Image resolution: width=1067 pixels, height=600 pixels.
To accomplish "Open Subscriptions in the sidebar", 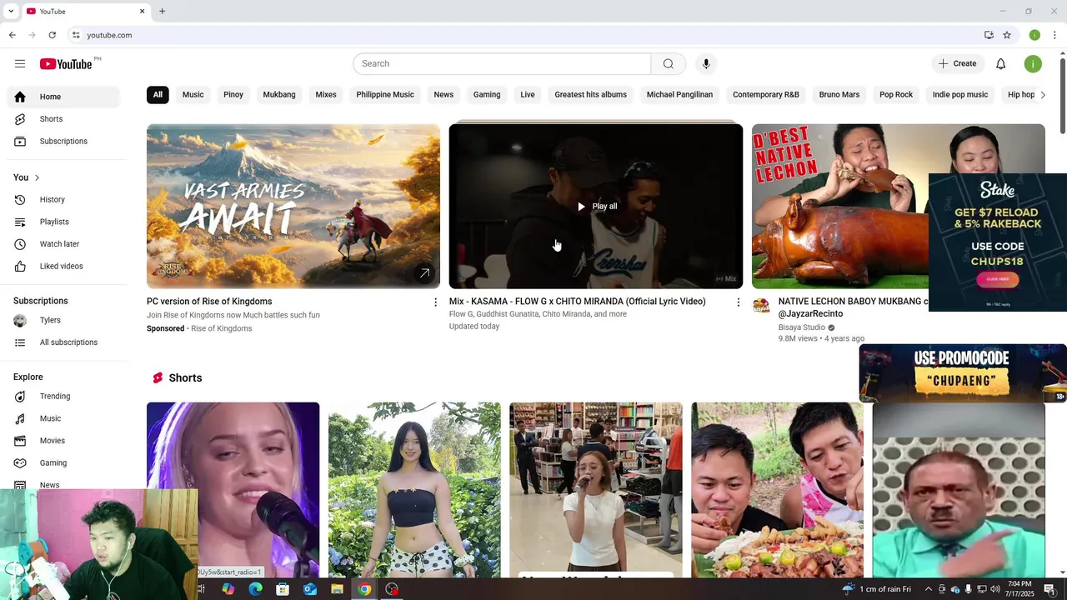I will pyautogui.click(x=63, y=142).
